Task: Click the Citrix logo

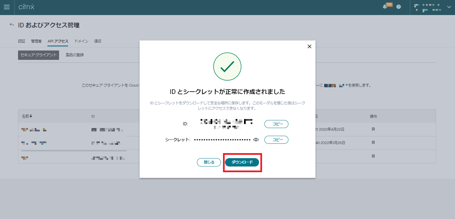Action: [27, 7]
